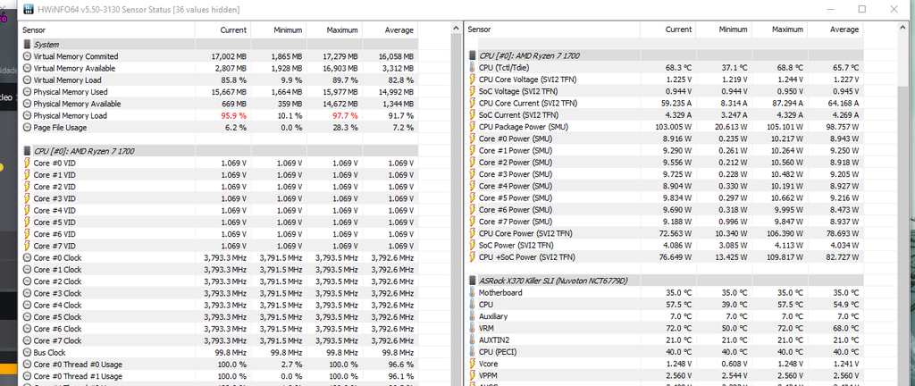Screen dimensions: 915x386
Task: Click the right pane vertical scrollbar
Action: [902, 204]
